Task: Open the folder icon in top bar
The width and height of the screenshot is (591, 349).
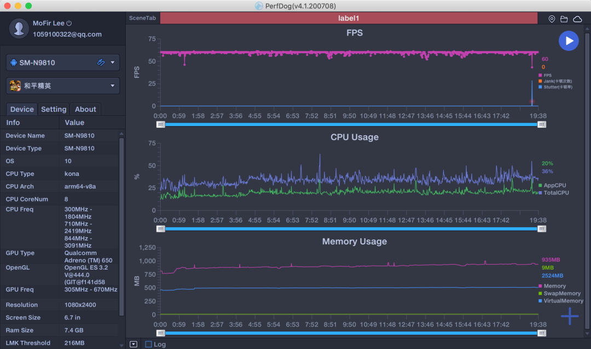Action: pyautogui.click(x=564, y=19)
